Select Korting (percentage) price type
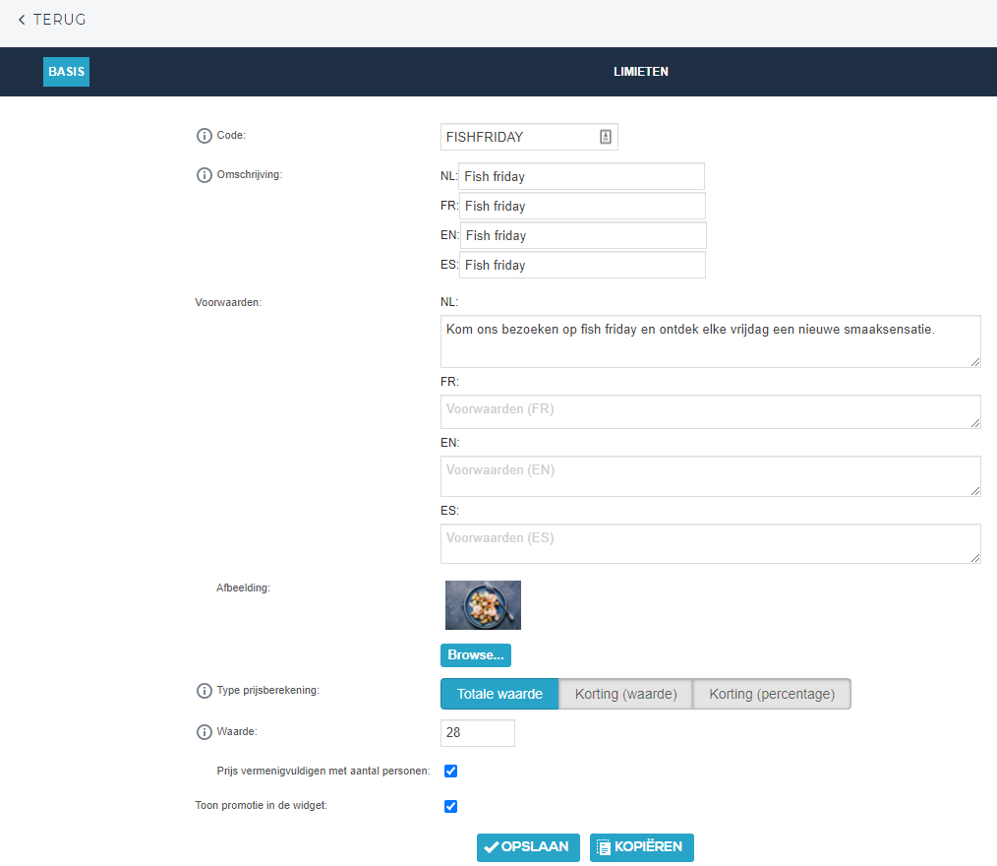This screenshot has width=997, height=866. [772, 694]
